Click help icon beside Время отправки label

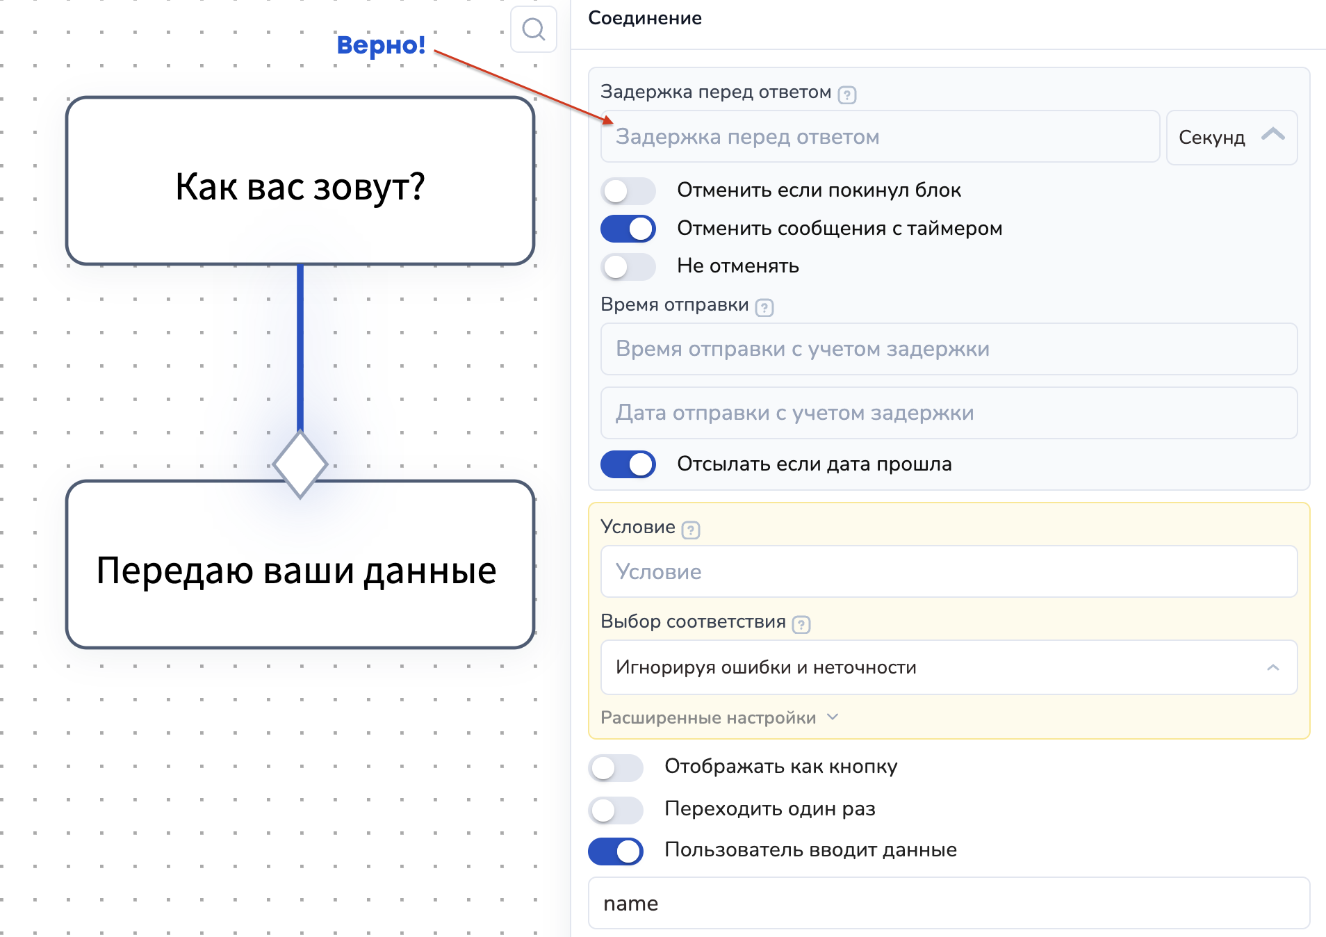764,307
